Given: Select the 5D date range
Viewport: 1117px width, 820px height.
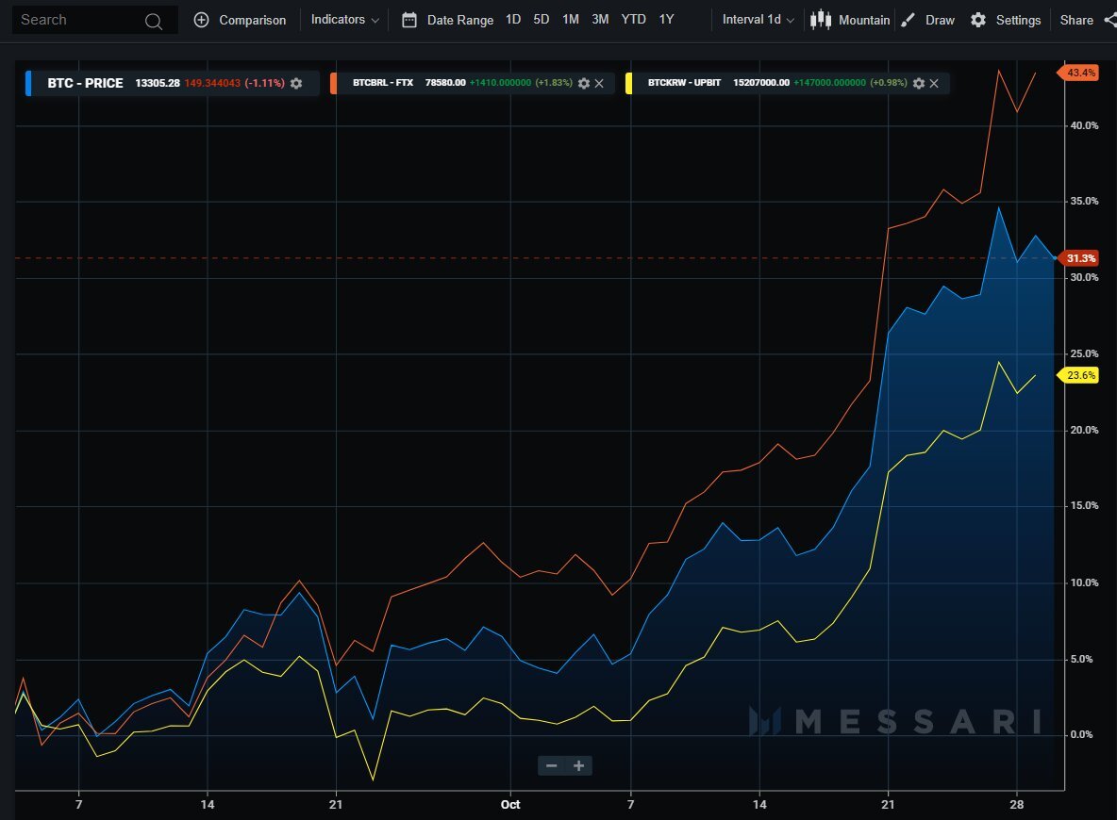Looking at the screenshot, I should 542,20.
